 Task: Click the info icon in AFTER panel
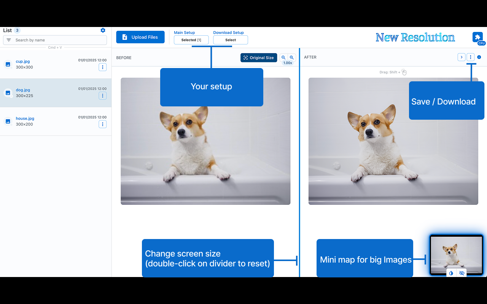479,57
